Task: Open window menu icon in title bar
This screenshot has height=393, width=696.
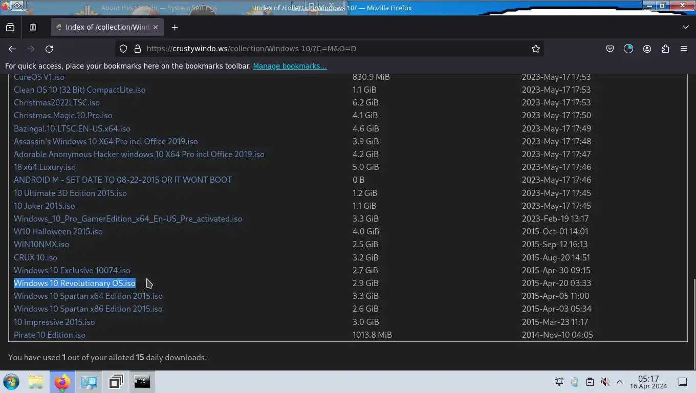Action: [6, 6]
